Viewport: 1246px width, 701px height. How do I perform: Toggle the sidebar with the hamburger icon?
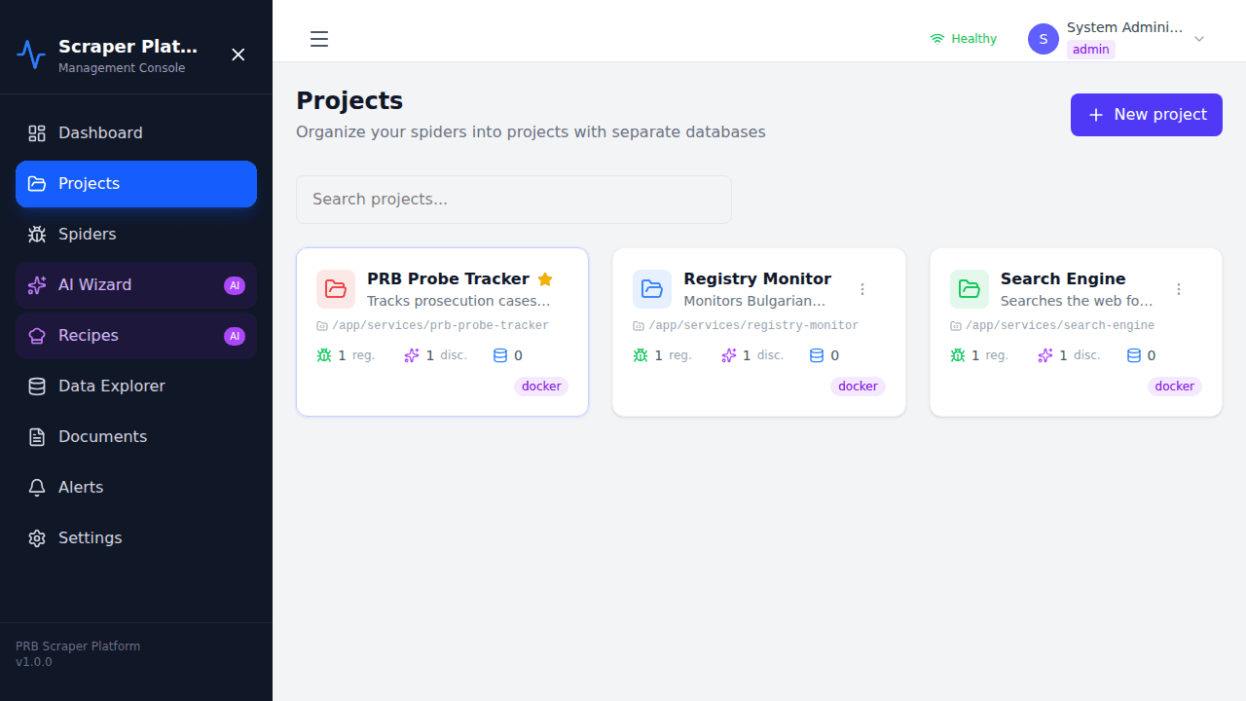pos(318,39)
